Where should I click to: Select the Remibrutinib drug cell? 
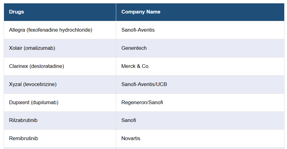24,139
